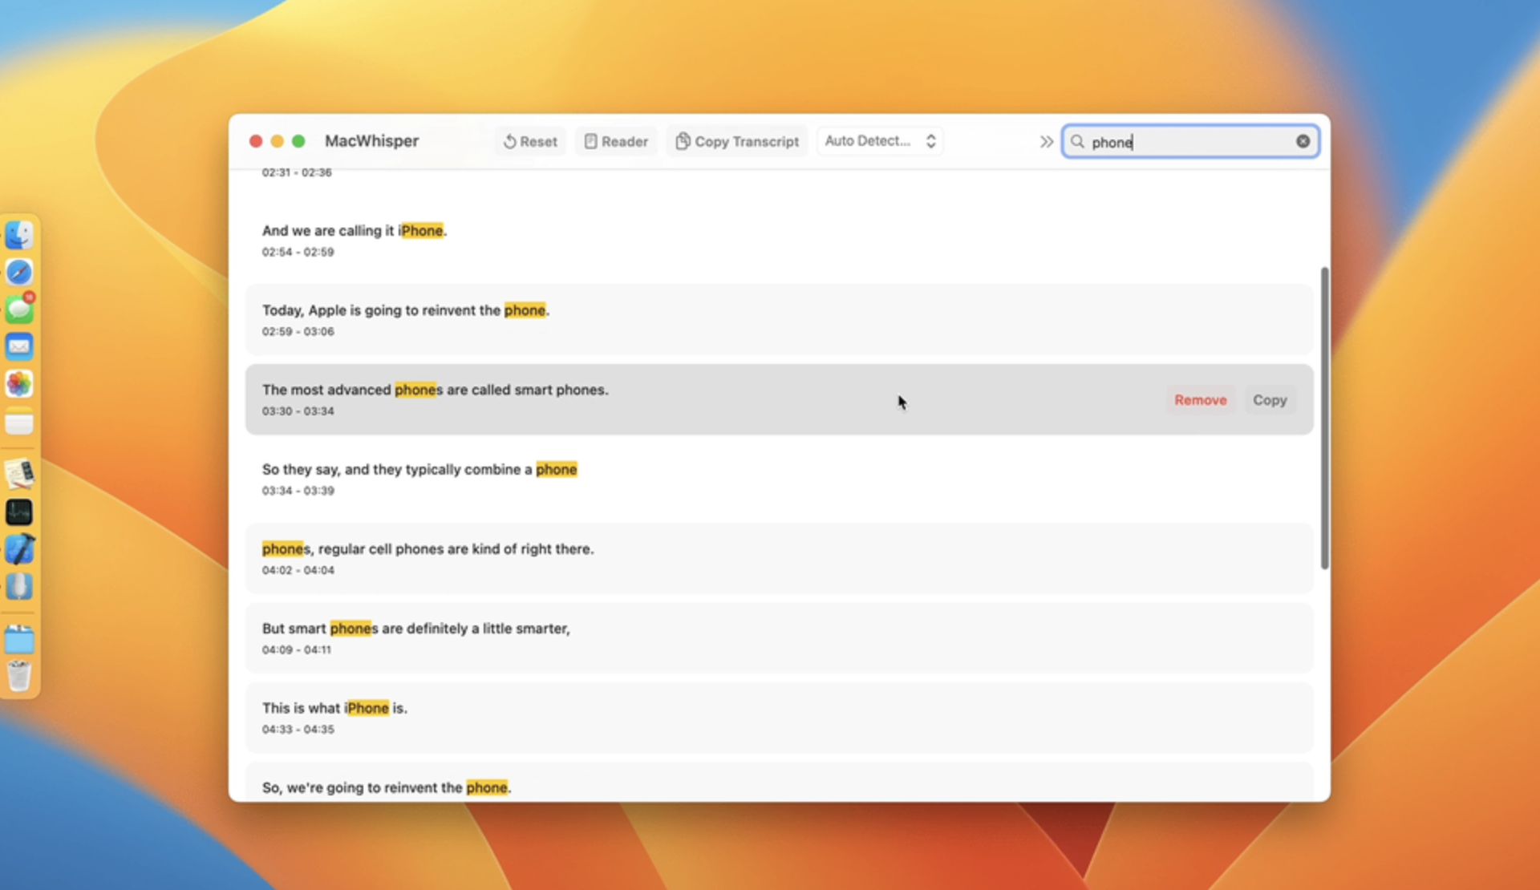Image resolution: width=1540 pixels, height=890 pixels.
Task: Copy the full transcript
Action: [x=737, y=141]
